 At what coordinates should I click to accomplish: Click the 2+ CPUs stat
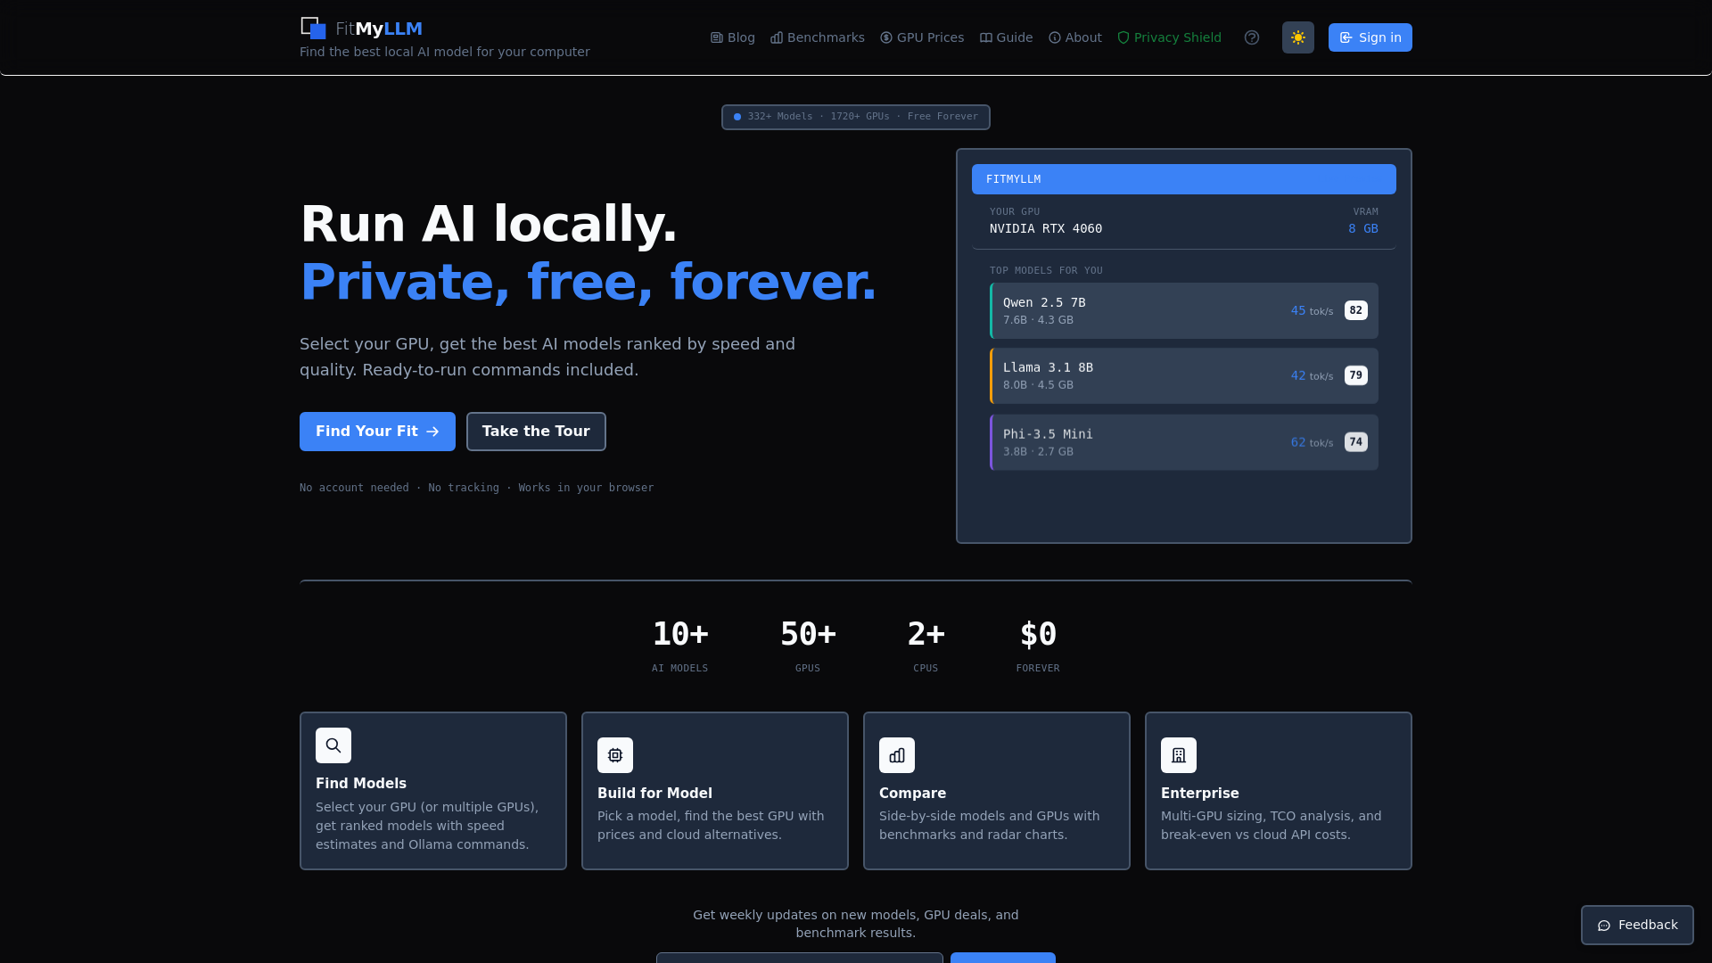pos(926,646)
